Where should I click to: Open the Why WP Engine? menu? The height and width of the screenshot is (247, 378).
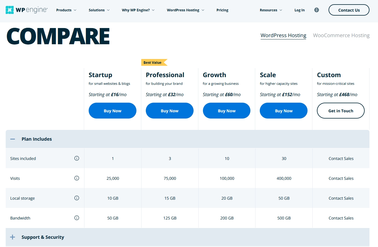pyautogui.click(x=138, y=10)
